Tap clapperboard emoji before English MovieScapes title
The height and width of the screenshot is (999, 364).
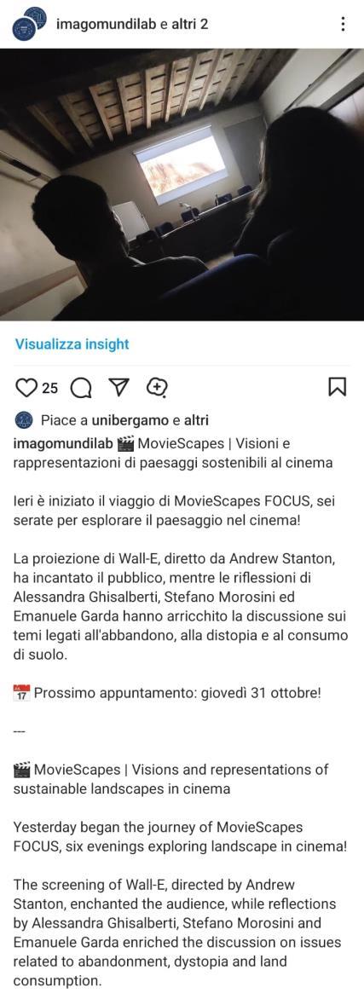coord(21,769)
